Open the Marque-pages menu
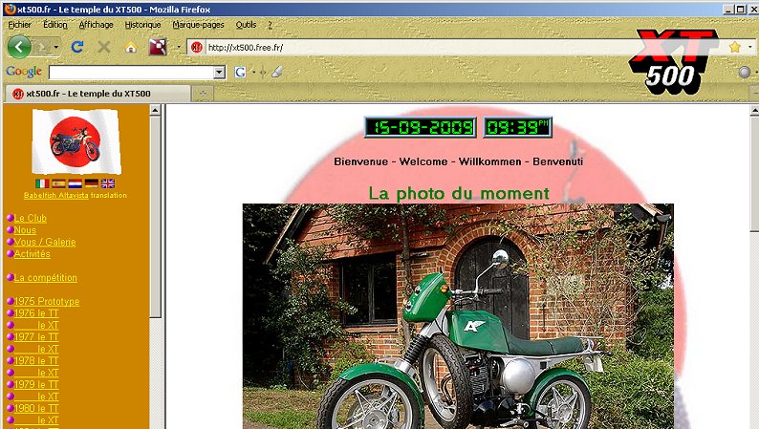The height and width of the screenshot is (429, 759). [x=198, y=25]
